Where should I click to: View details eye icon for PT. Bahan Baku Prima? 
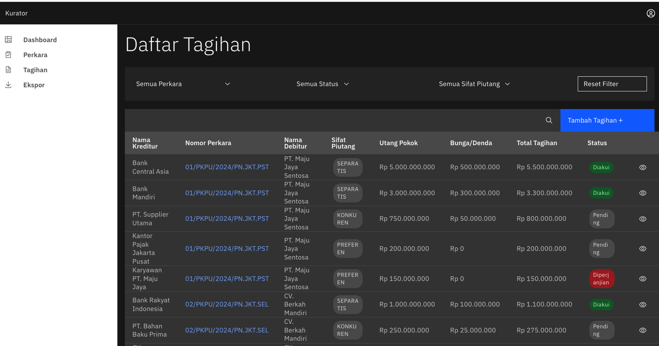pos(643,330)
